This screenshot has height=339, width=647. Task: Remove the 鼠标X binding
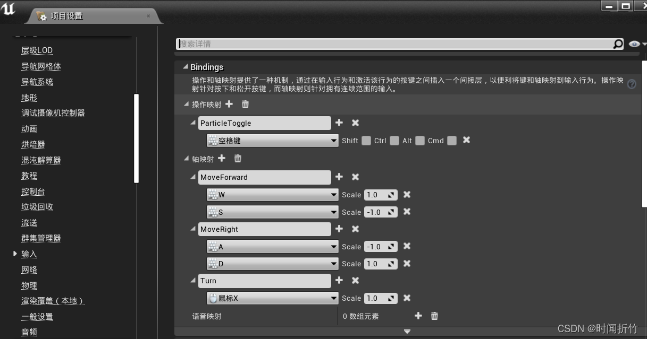pyautogui.click(x=407, y=298)
